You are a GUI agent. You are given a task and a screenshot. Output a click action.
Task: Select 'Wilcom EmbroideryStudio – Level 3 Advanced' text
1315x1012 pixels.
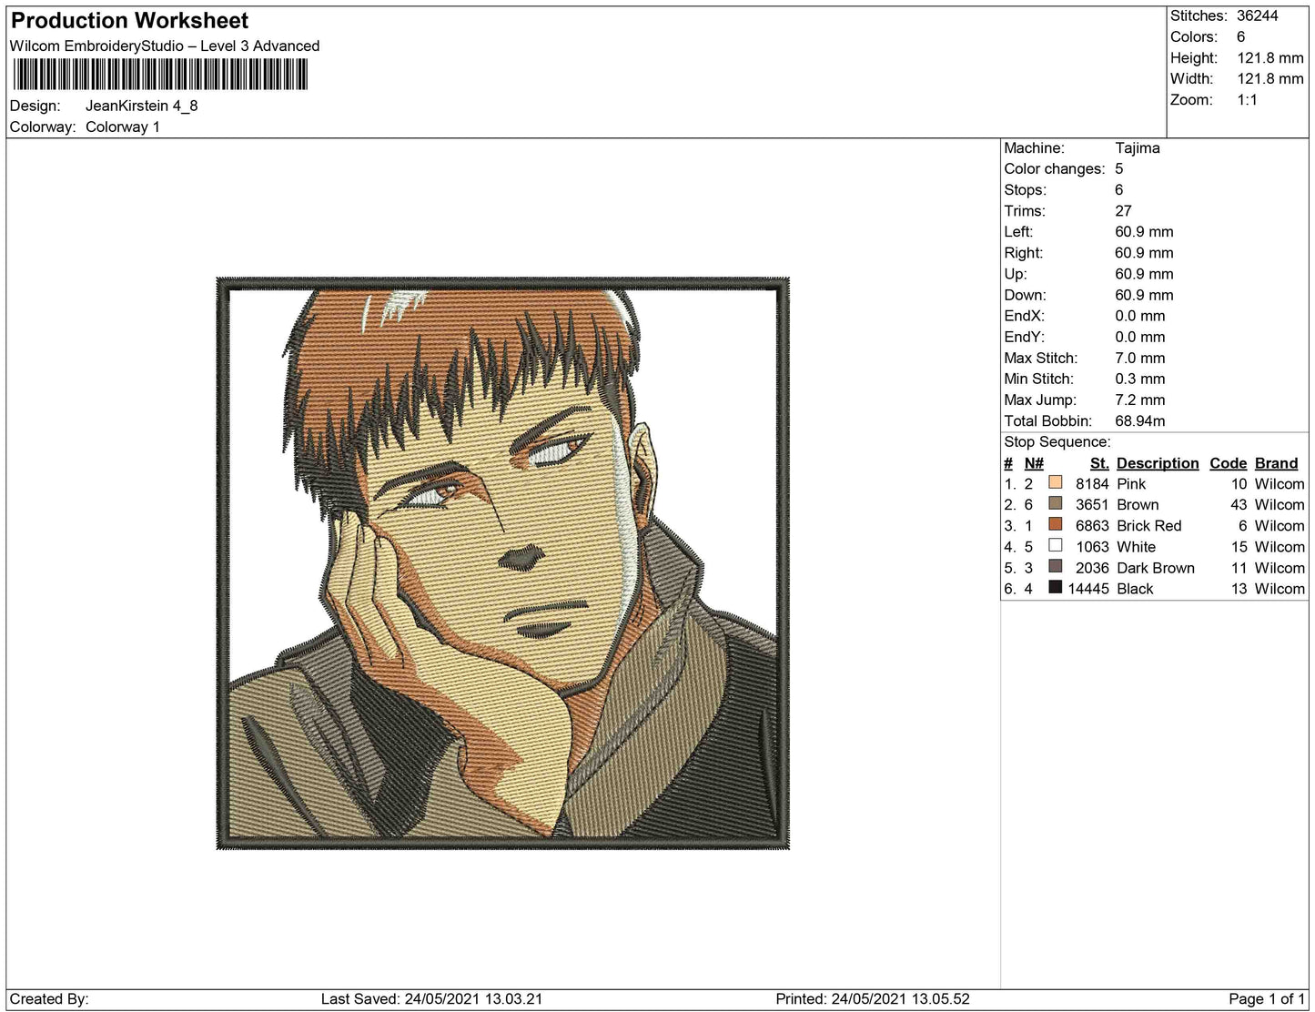click(x=165, y=46)
